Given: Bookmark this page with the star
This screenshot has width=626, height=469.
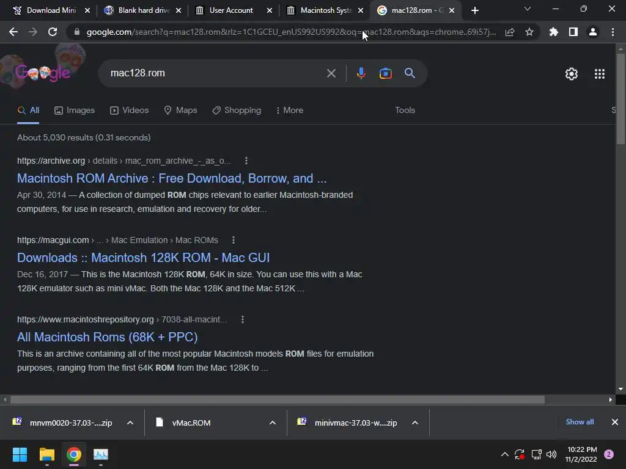Looking at the screenshot, I should point(529,32).
